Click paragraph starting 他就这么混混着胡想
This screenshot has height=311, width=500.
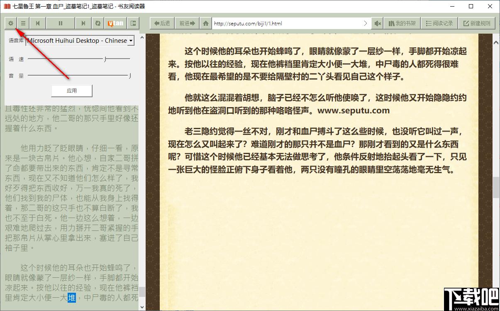point(317,104)
